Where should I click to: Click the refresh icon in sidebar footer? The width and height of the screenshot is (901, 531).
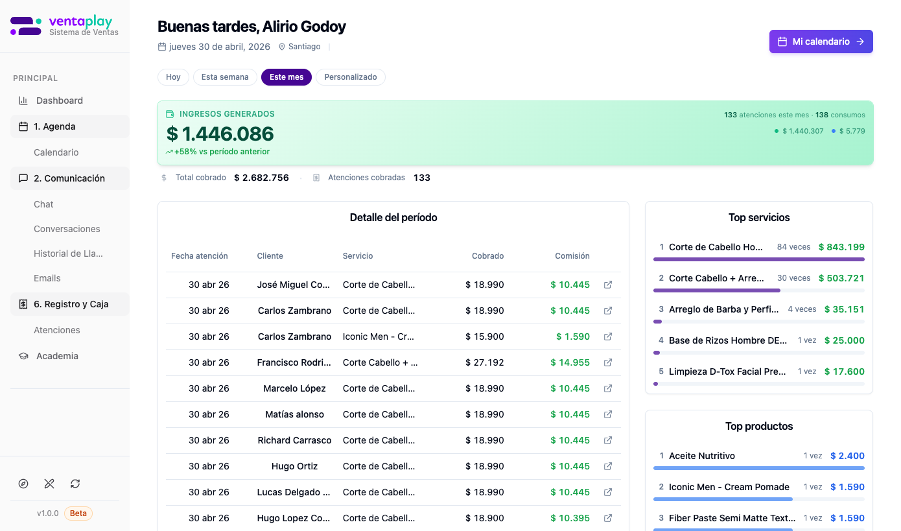pyautogui.click(x=75, y=484)
